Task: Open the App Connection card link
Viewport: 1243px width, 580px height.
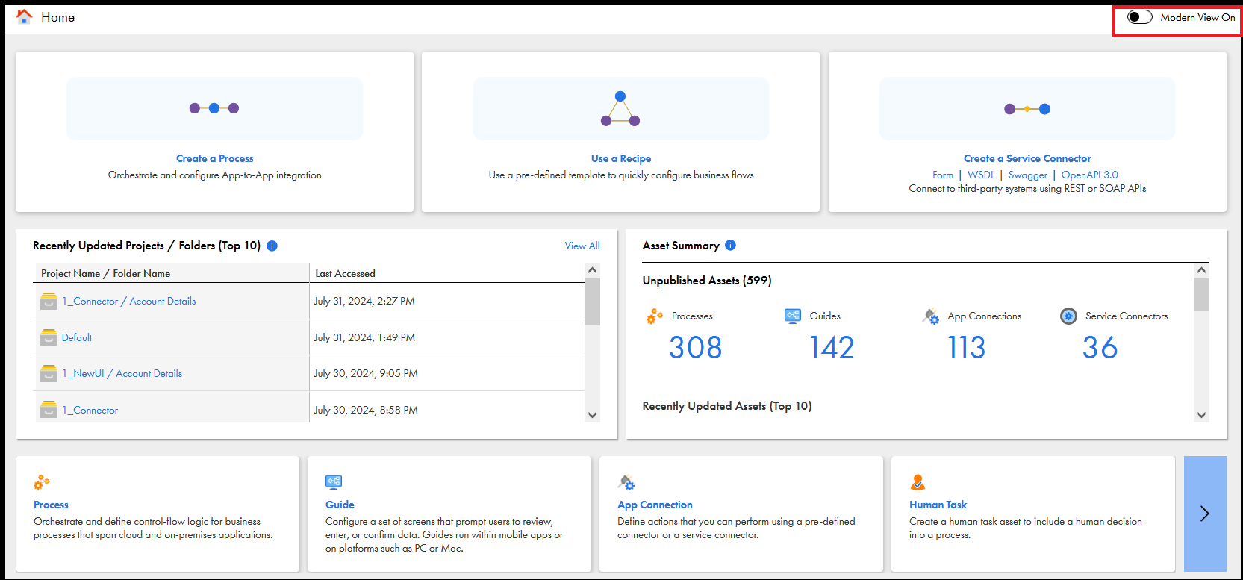Action: coord(655,505)
